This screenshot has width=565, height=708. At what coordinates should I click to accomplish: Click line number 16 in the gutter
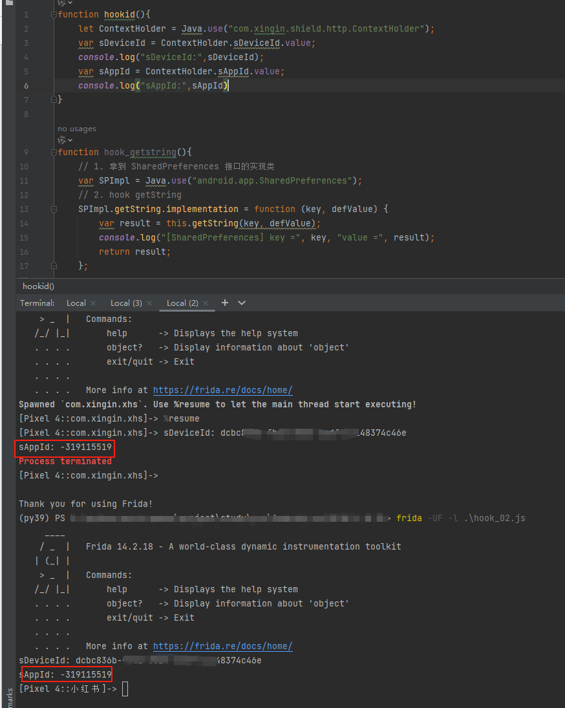(24, 252)
